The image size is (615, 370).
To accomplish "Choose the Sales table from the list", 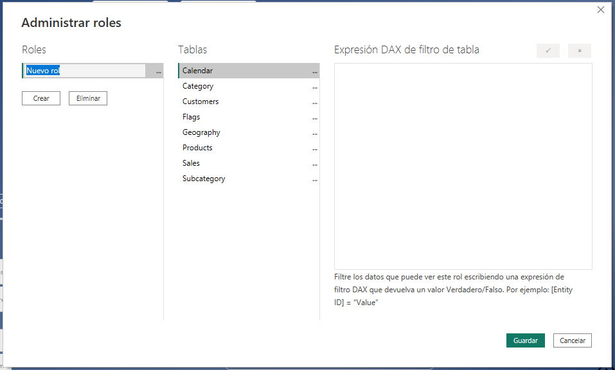I will coord(191,163).
